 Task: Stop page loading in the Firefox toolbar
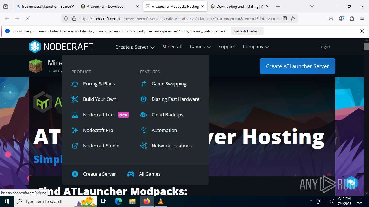(x=28, y=18)
